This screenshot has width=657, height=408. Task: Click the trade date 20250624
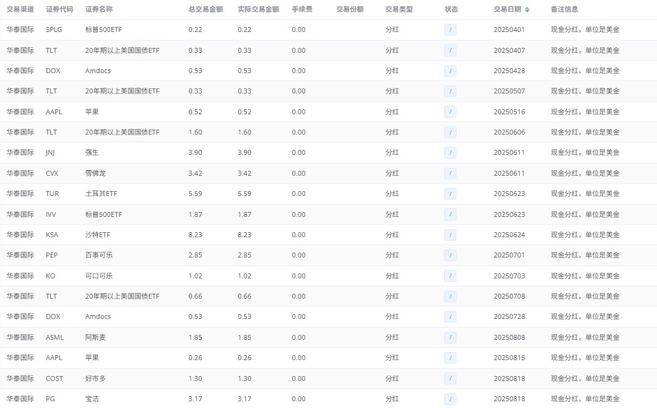pyautogui.click(x=509, y=235)
